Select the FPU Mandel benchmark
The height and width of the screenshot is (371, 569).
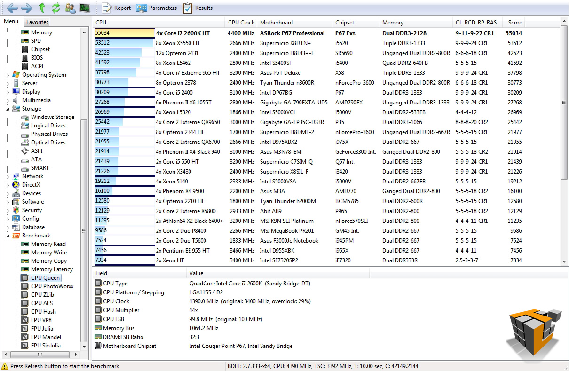46,337
